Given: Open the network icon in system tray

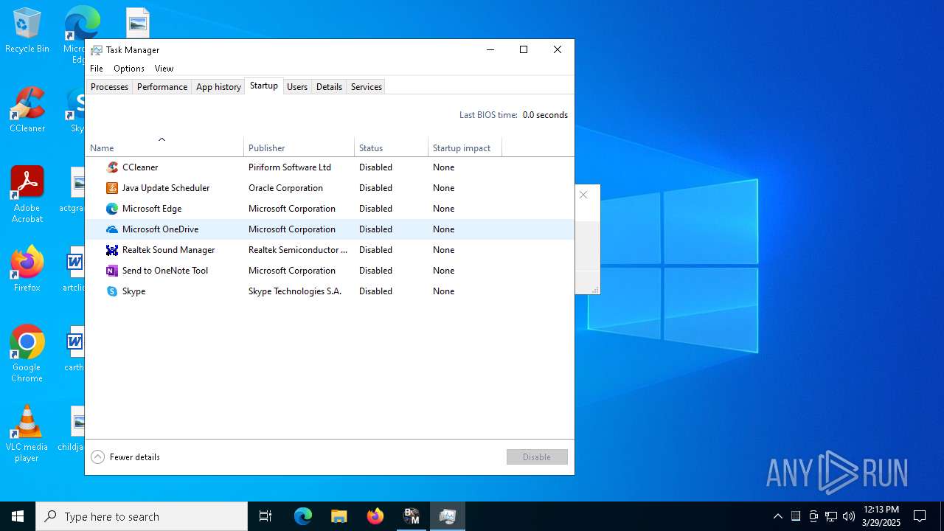Looking at the screenshot, I should pyautogui.click(x=831, y=516).
